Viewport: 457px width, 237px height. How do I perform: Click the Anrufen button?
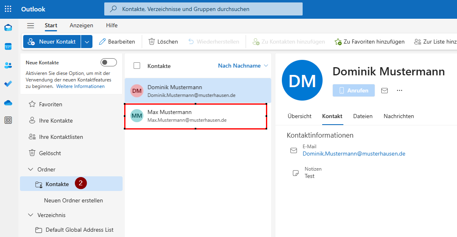point(354,90)
